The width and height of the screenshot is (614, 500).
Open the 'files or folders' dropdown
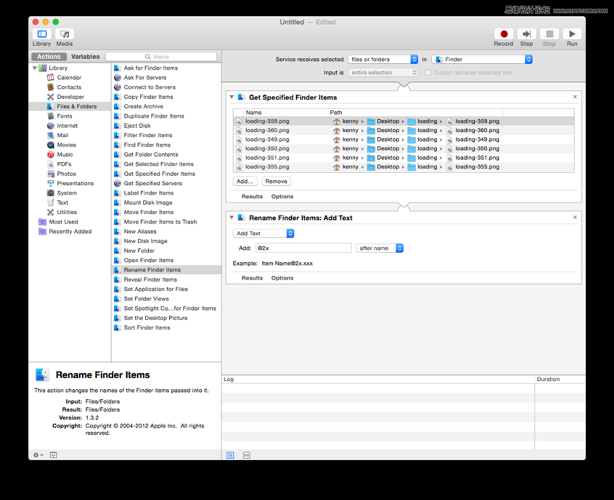(x=383, y=59)
